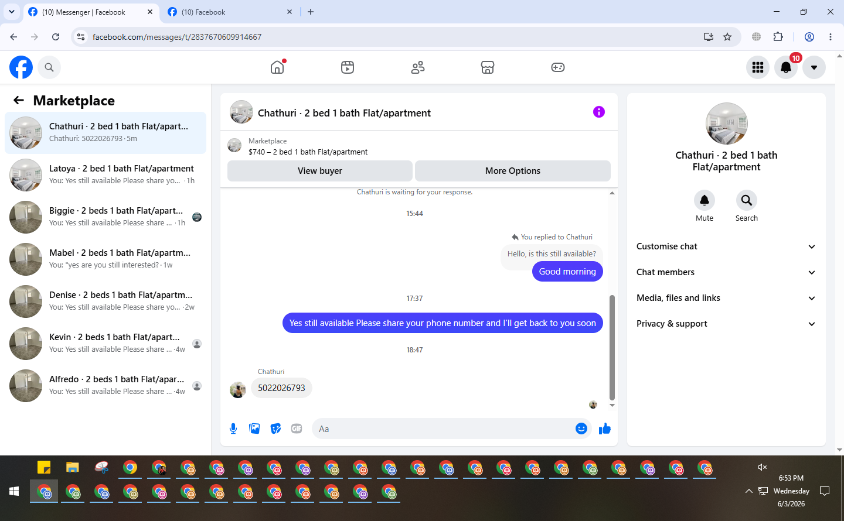
Task: Click the address bar URL
Action: click(x=177, y=37)
